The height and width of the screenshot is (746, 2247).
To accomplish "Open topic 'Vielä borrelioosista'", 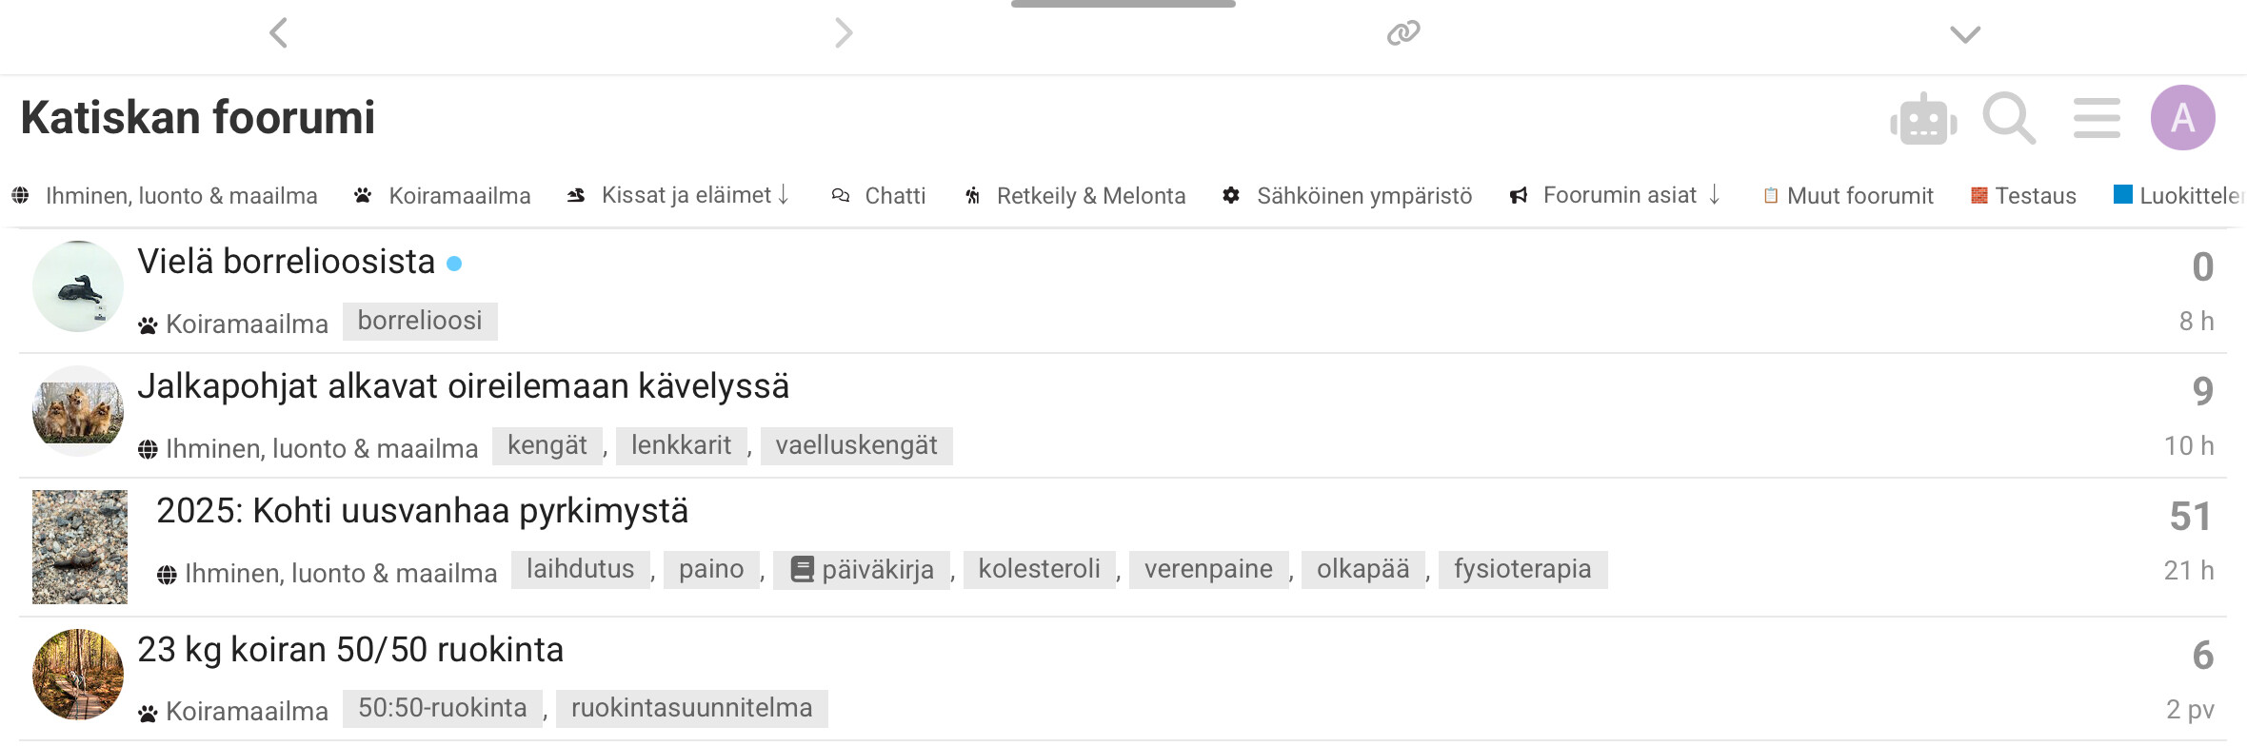I will [x=286, y=262].
